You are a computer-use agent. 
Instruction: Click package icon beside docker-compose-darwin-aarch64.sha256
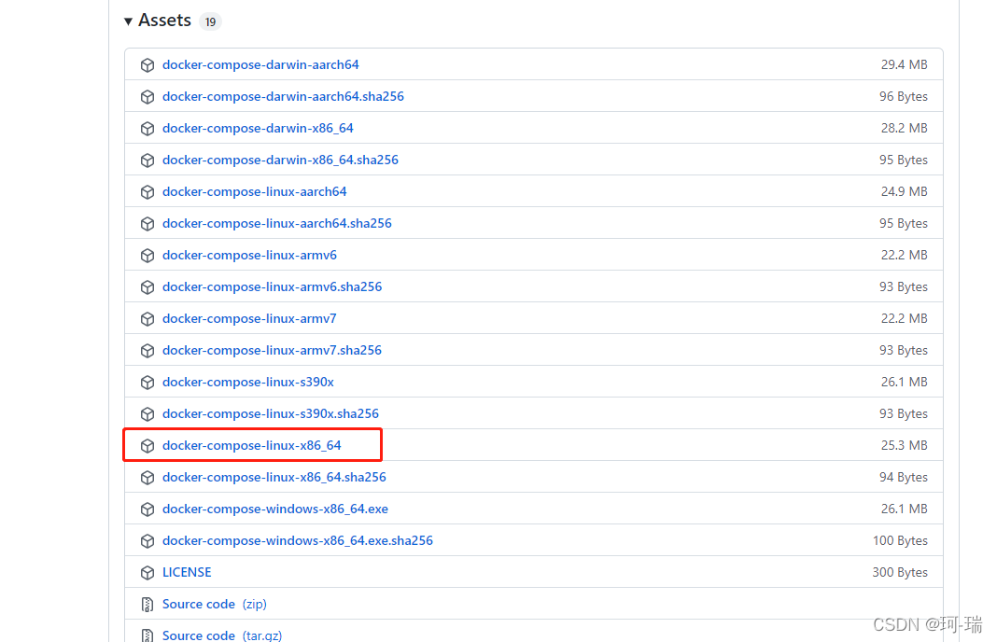[x=147, y=97]
